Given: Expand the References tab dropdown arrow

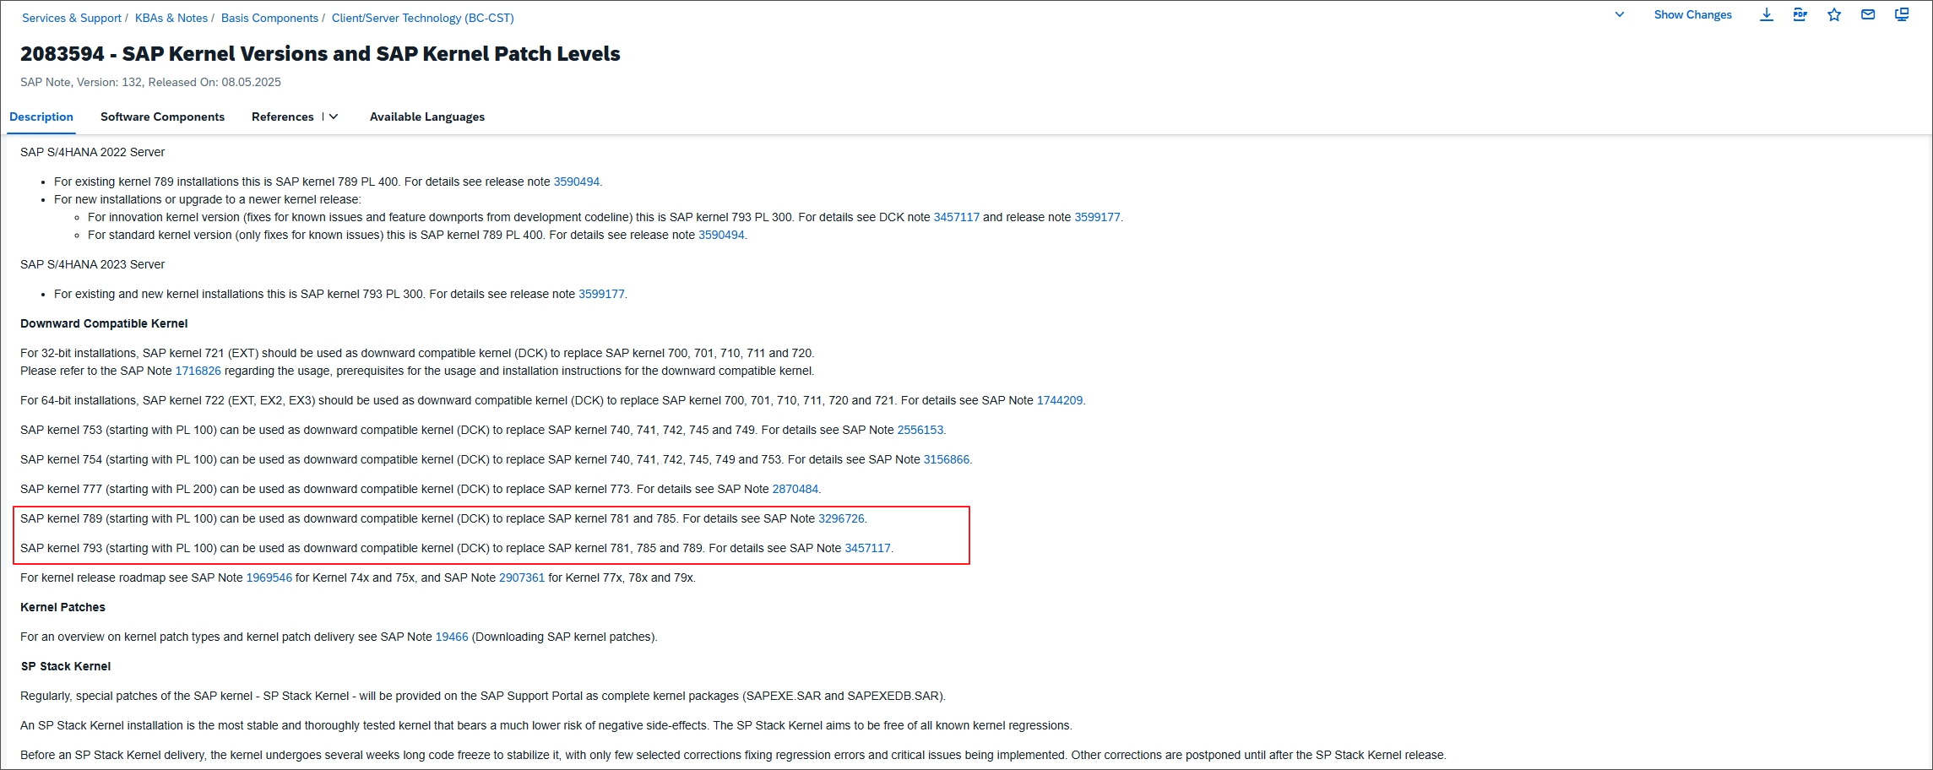Looking at the screenshot, I should tap(334, 117).
